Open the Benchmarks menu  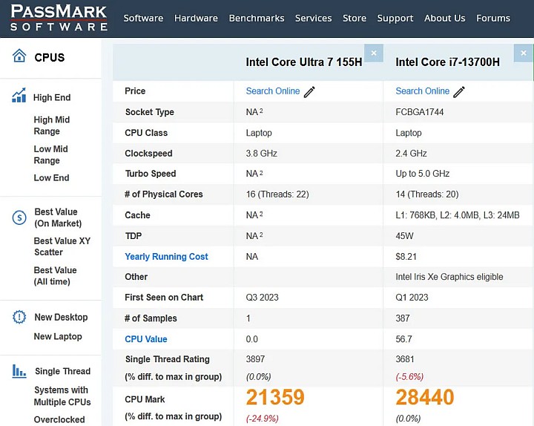257,18
